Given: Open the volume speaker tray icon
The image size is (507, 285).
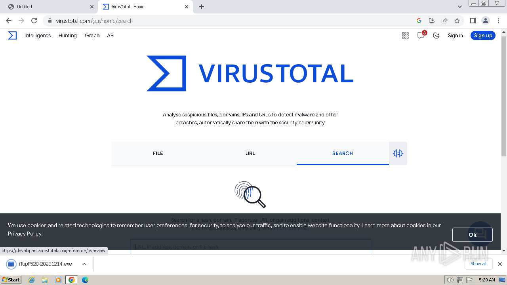Looking at the screenshot, I should (450, 280).
